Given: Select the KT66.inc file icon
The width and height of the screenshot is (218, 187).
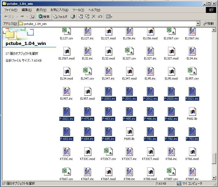Looking at the screenshot, I should pyautogui.click(x=171, y=152).
